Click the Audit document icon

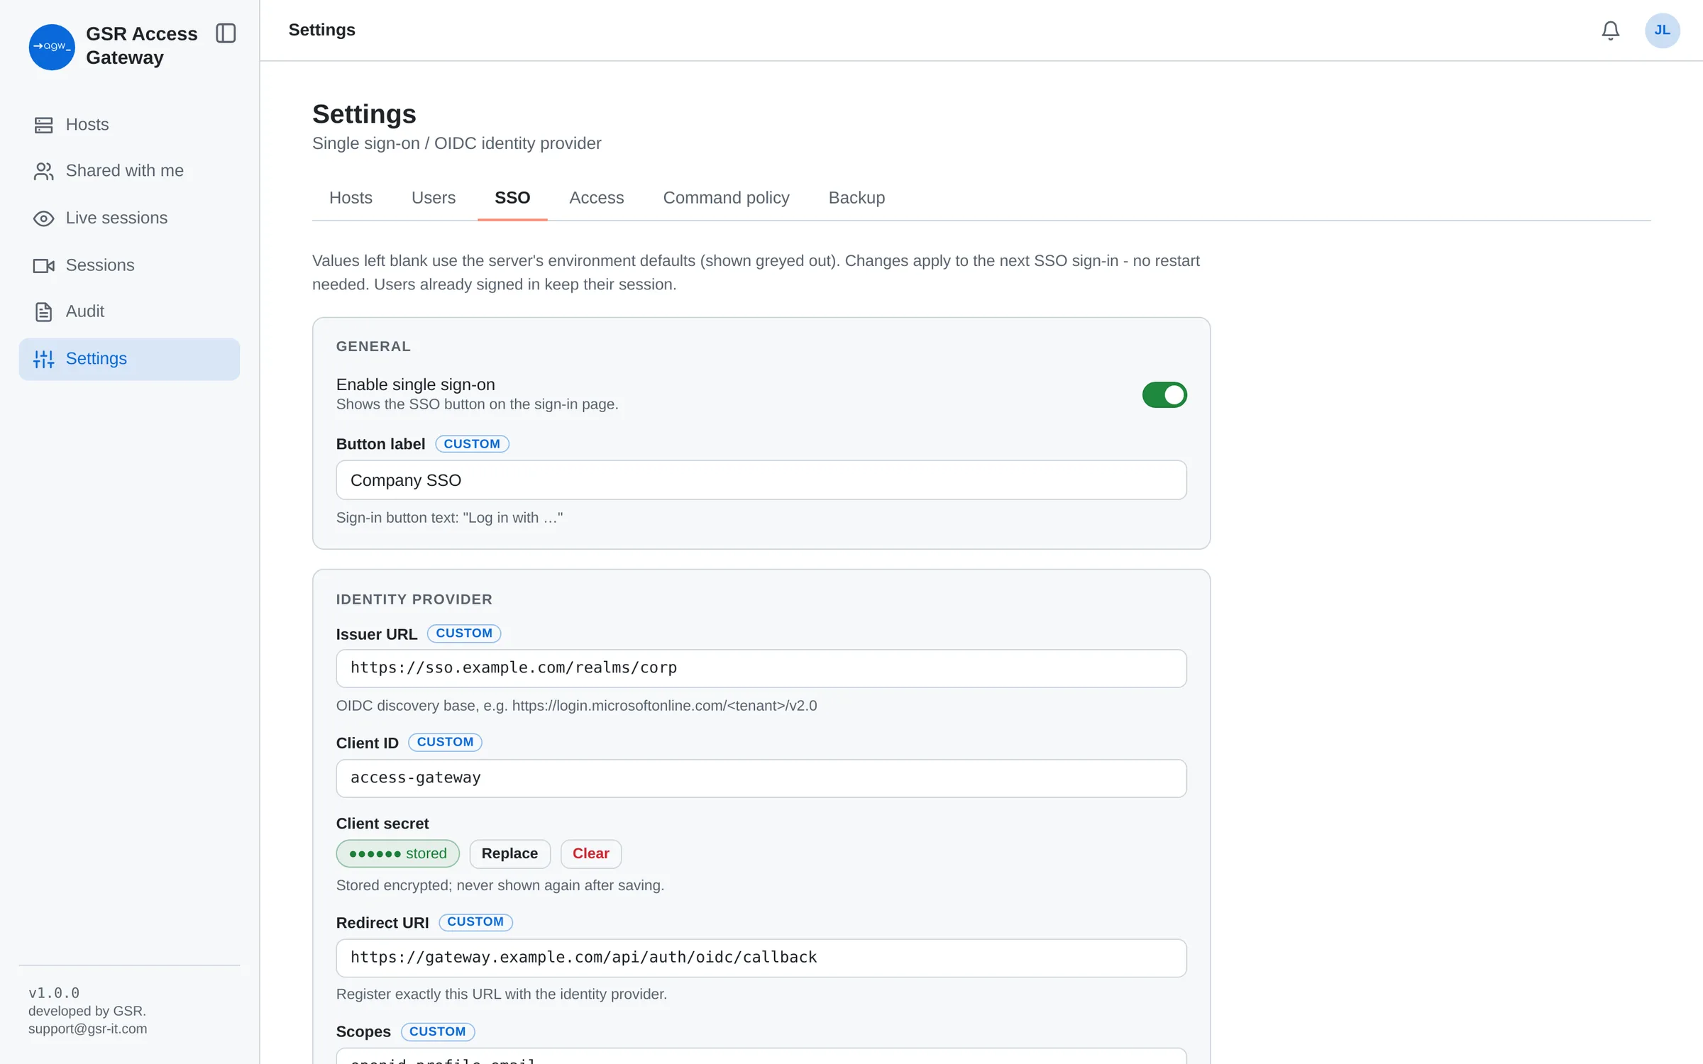[x=44, y=312]
